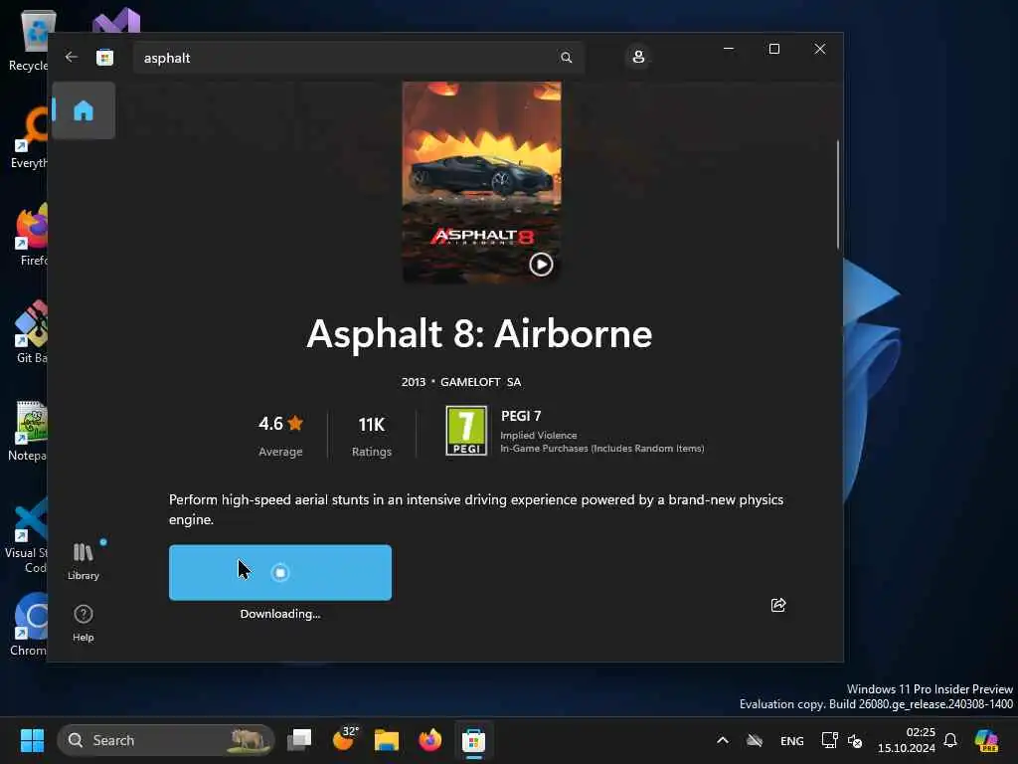Image resolution: width=1018 pixels, height=764 pixels.
Task: Click the cloud sync tray icon
Action: [x=755, y=740]
